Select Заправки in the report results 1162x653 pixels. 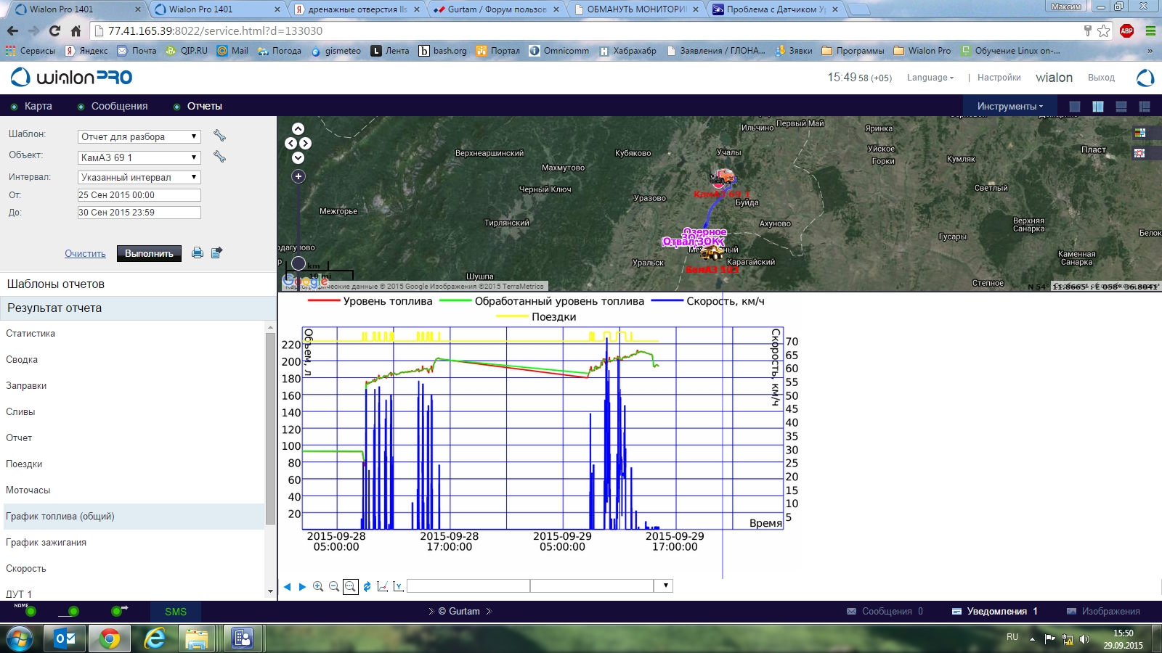pos(26,386)
